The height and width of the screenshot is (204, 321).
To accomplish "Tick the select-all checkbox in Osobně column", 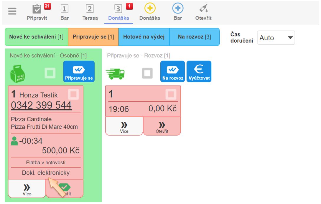I will [x=50, y=73].
